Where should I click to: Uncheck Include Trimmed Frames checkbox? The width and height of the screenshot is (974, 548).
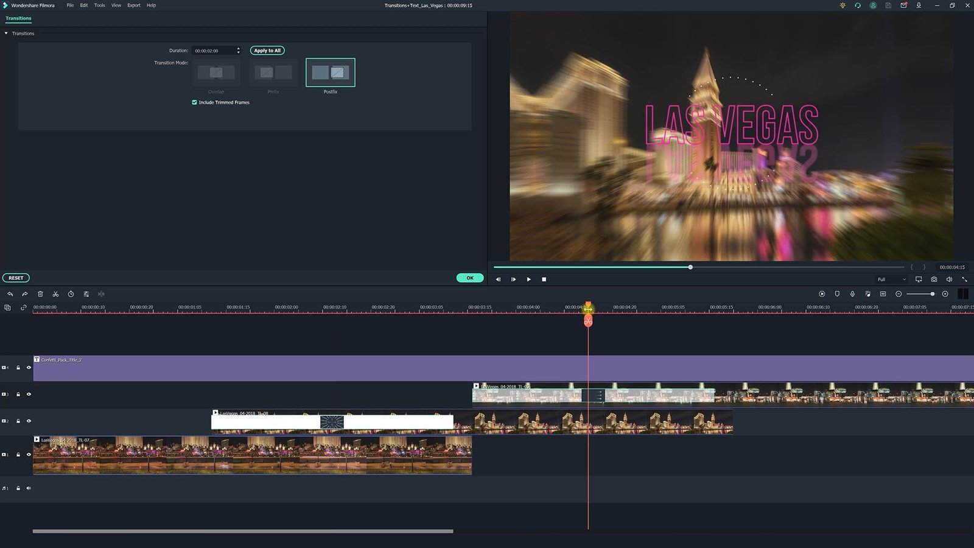194,102
